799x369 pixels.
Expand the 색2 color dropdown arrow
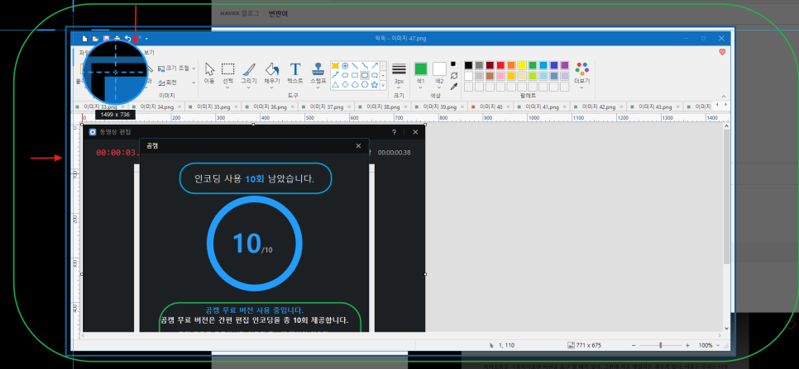(x=439, y=88)
